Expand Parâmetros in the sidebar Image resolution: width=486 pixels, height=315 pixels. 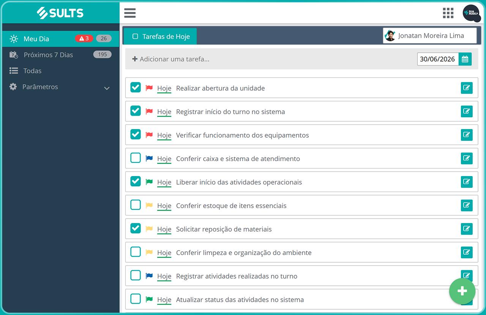click(x=107, y=88)
